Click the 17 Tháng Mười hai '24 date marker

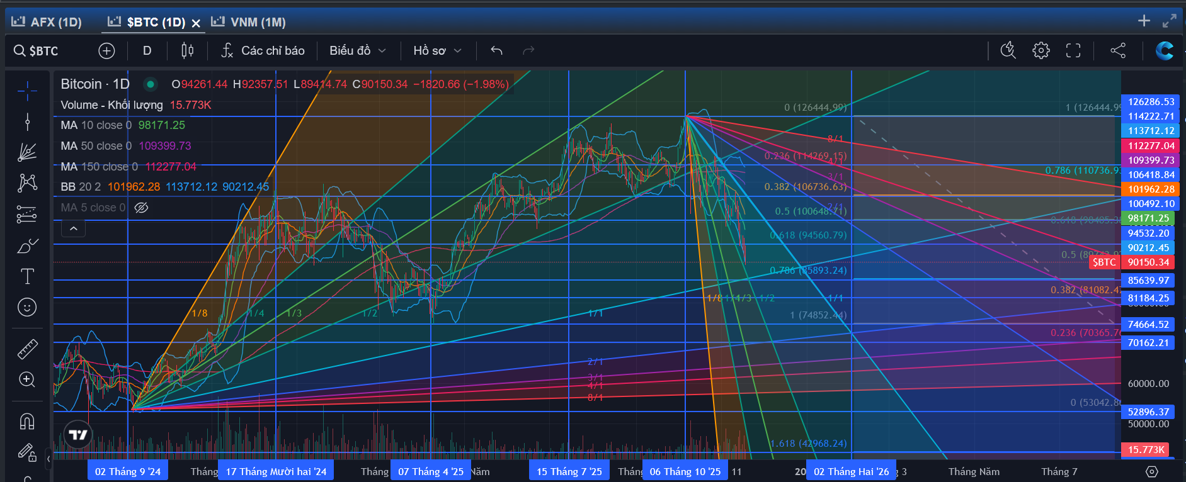click(x=277, y=471)
